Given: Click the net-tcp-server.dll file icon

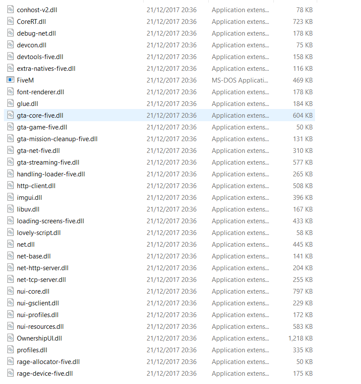Looking at the screenshot, I should [10, 280].
